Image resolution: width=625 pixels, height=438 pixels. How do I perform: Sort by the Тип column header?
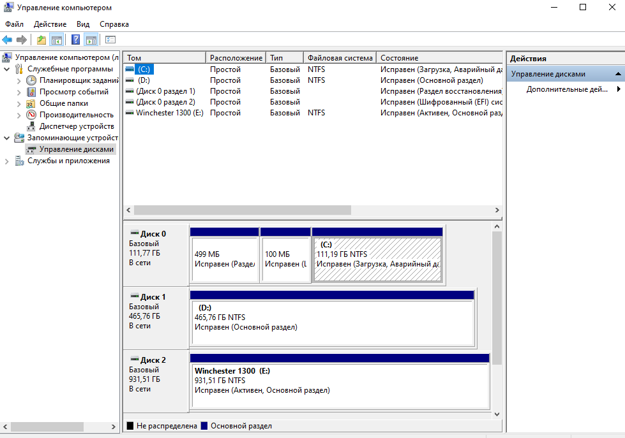pyautogui.click(x=285, y=58)
